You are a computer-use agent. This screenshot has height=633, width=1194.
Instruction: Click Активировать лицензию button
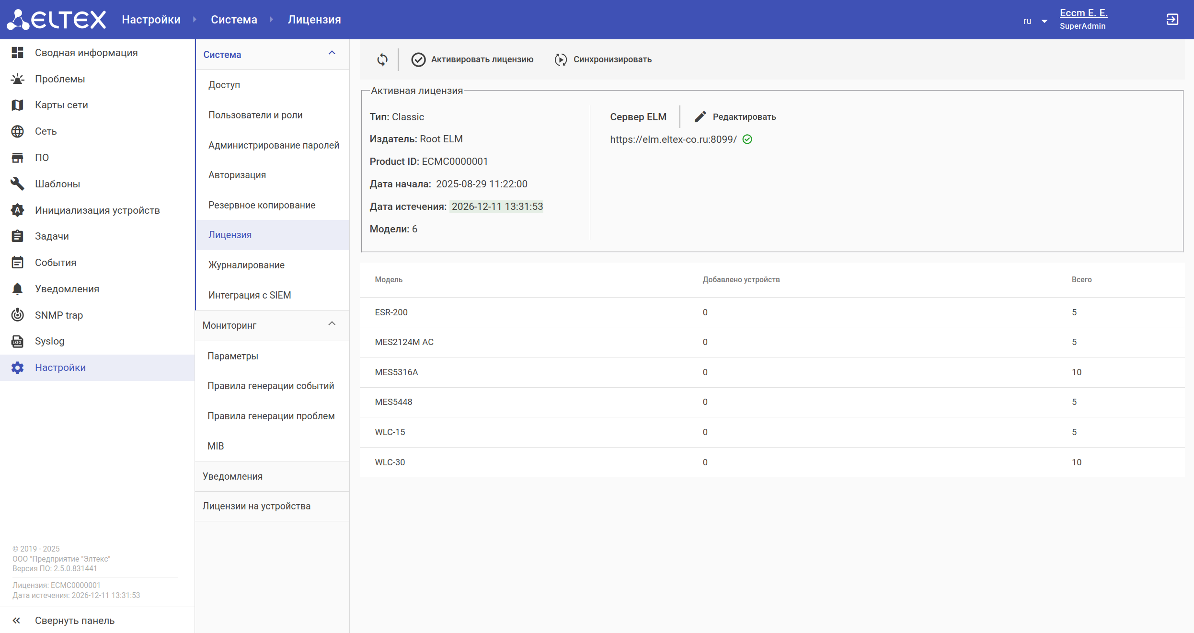472,59
